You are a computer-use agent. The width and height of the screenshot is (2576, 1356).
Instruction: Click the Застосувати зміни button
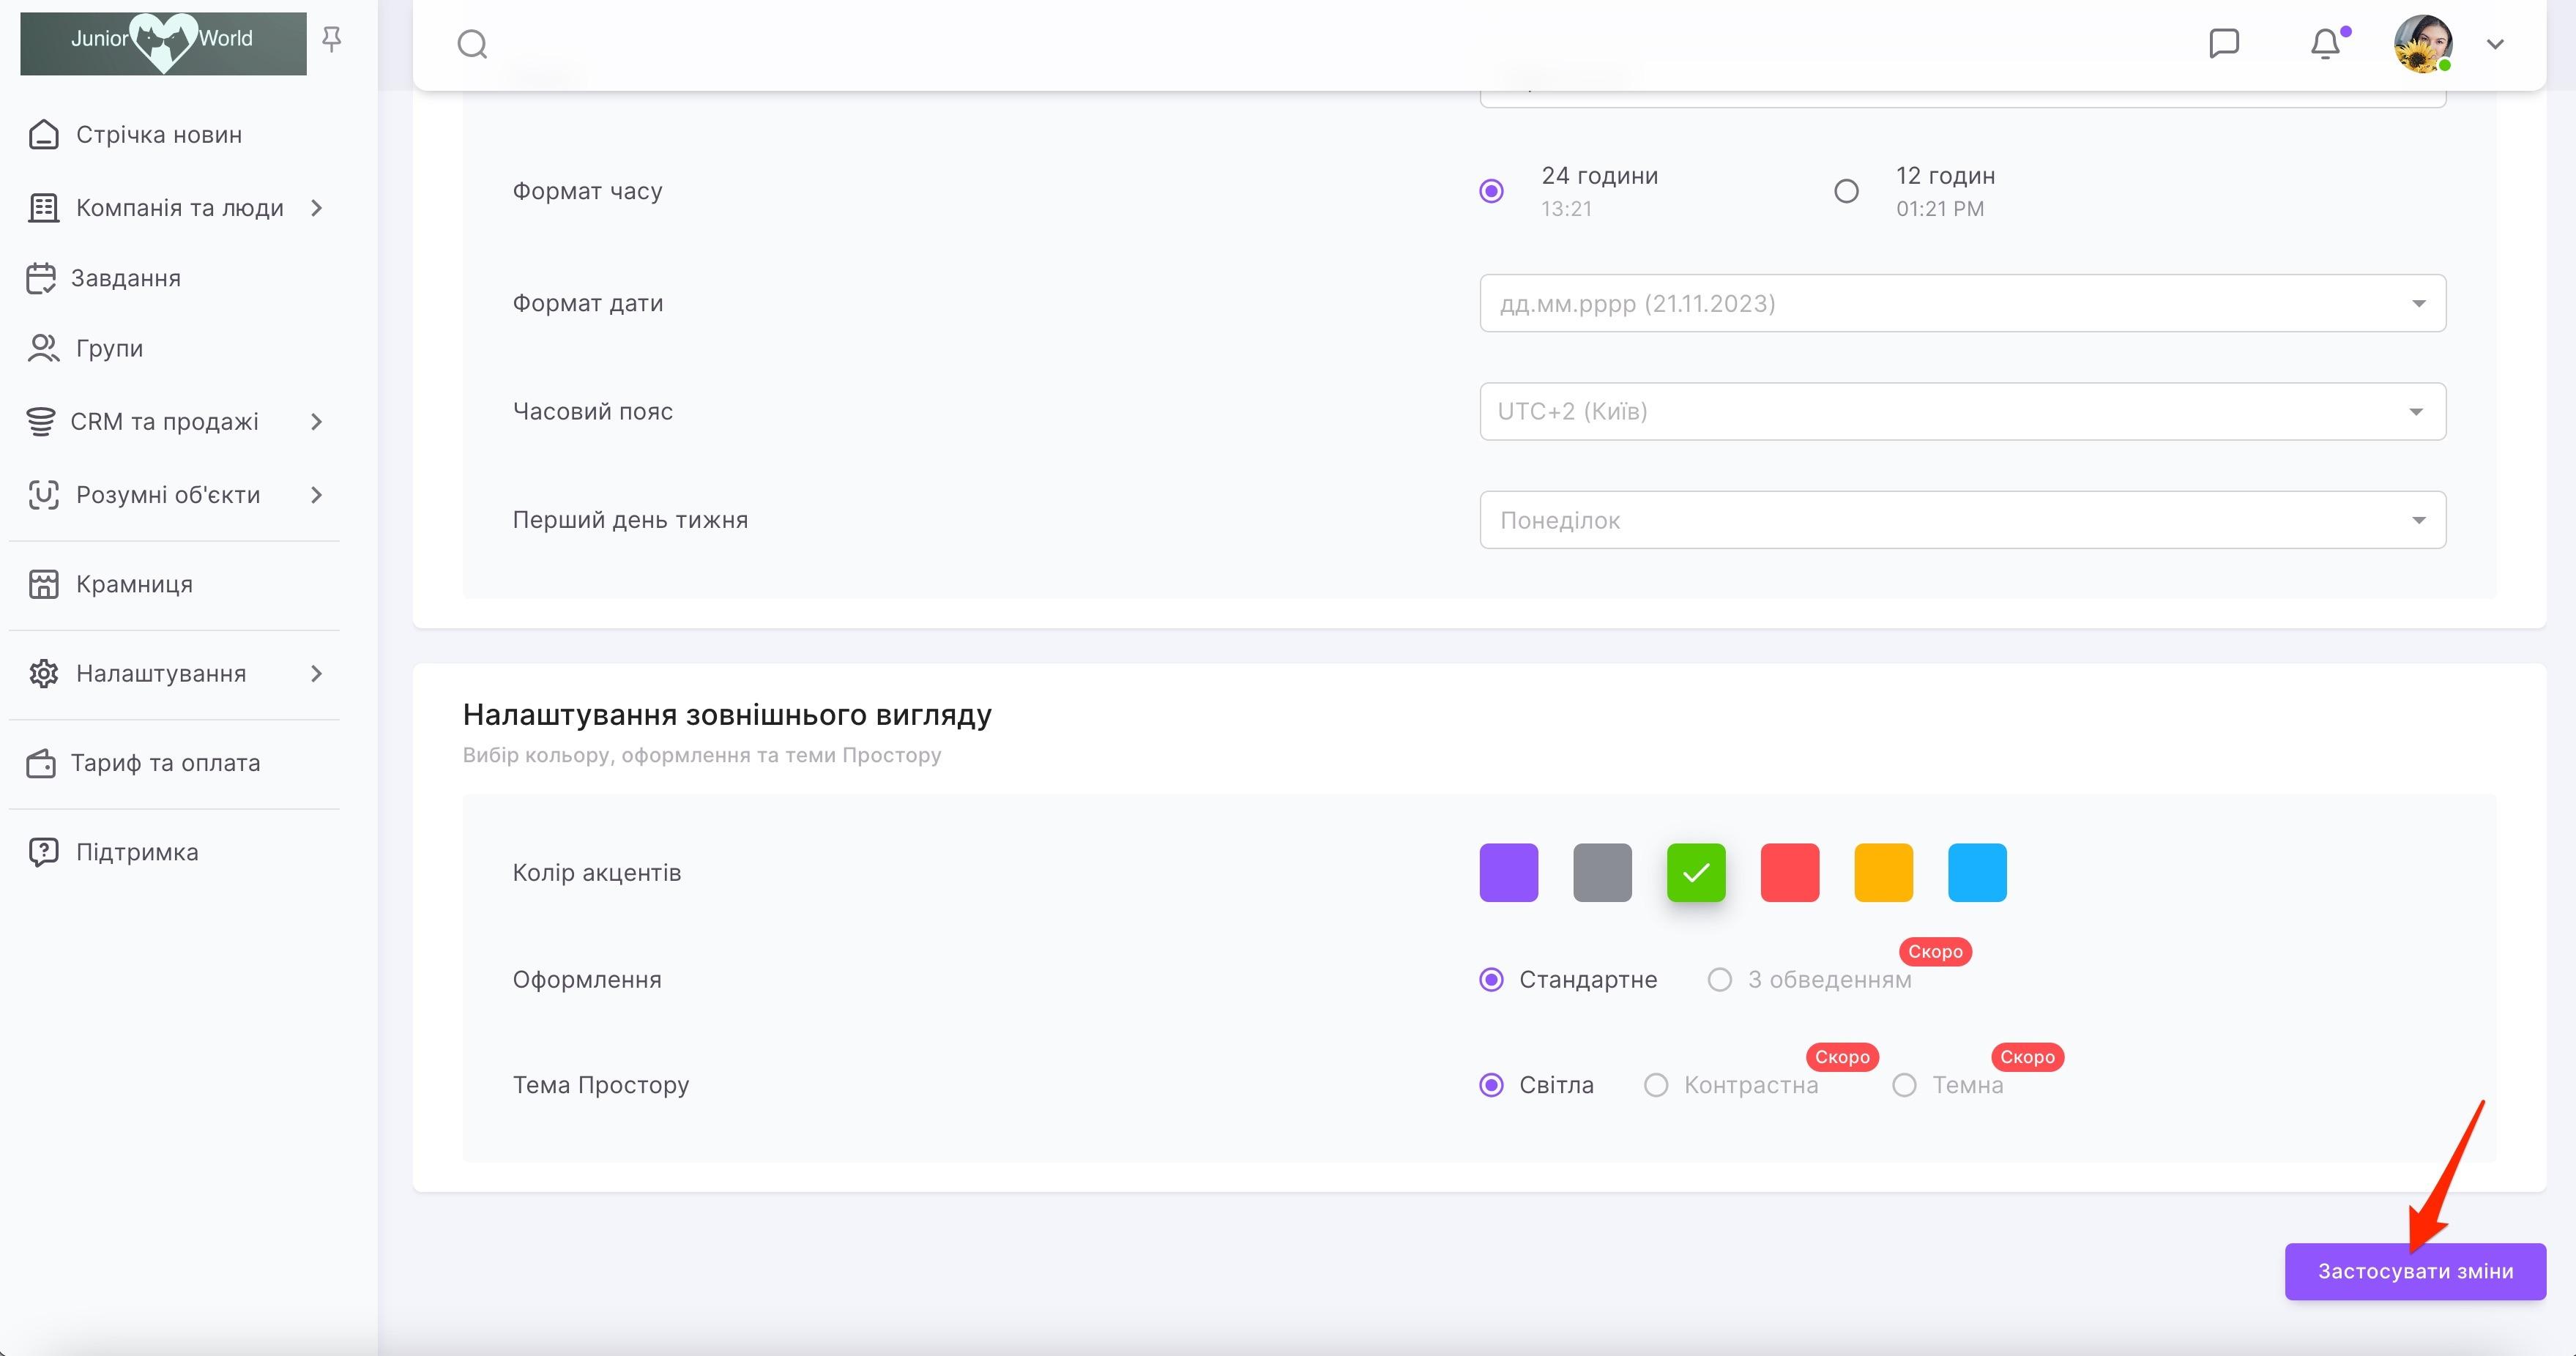[2414, 1271]
